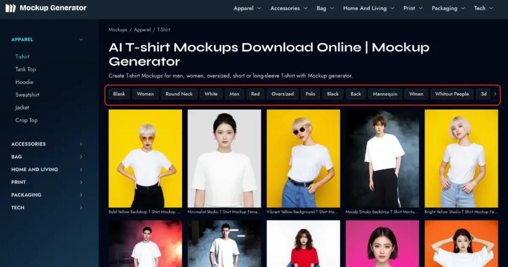Apply the Round Neck filter tag
Viewport: 508px width, 267px height.
click(x=179, y=94)
